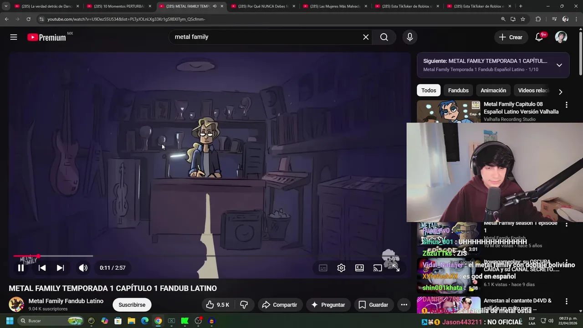This screenshot has height=328, width=583.
Task: Open the Chrome extensions puzzle icon
Action: tap(538, 19)
